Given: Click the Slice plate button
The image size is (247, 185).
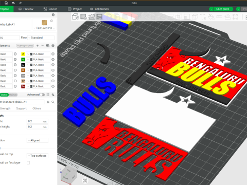Looking at the screenshot, I should [223, 9].
